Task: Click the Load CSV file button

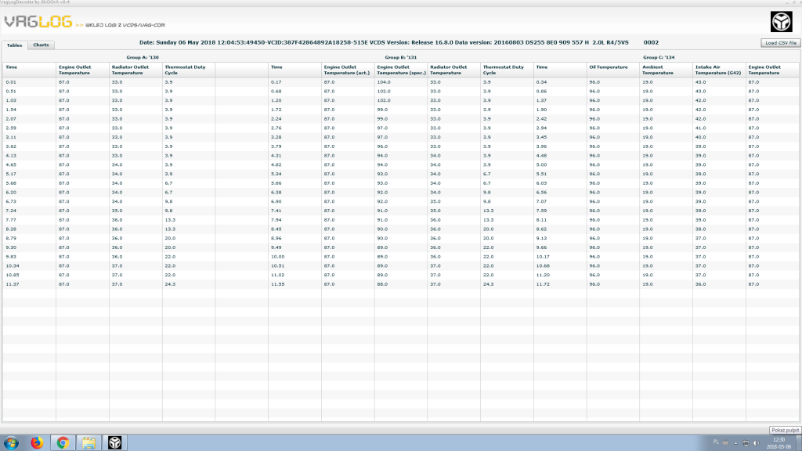Action: (781, 43)
